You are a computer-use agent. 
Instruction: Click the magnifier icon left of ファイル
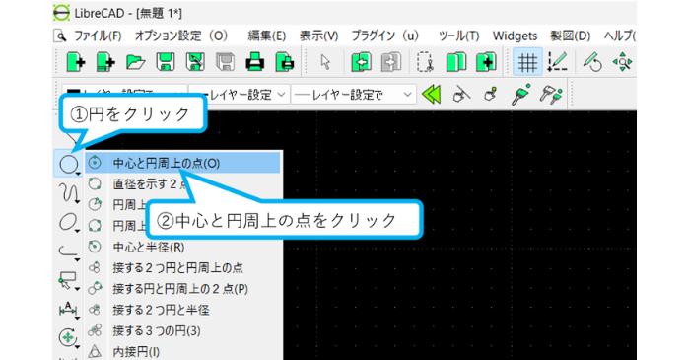pyautogui.click(x=60, y=36)
